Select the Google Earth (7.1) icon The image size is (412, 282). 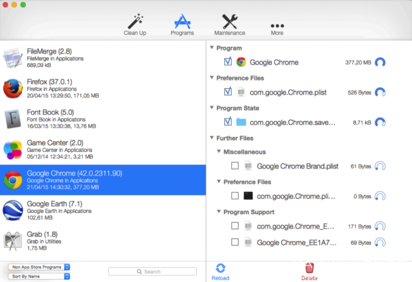(13, 211)
